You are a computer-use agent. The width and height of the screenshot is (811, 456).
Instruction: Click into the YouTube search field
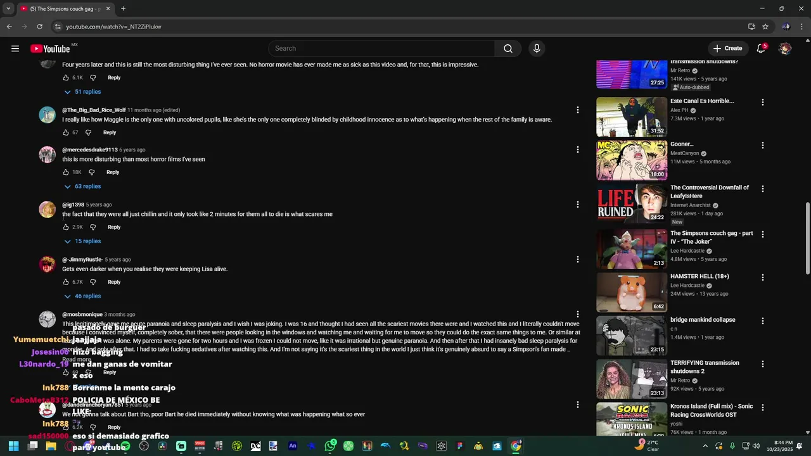coord(381,49)
